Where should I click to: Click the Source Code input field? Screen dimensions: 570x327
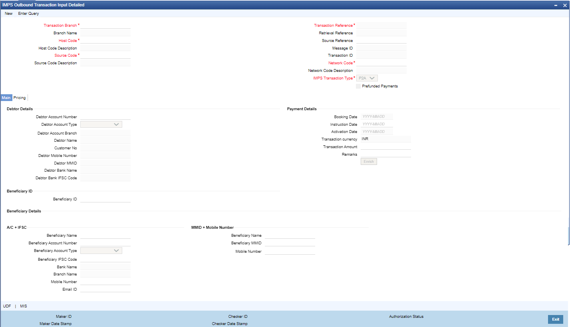click(x=105, y=55)
